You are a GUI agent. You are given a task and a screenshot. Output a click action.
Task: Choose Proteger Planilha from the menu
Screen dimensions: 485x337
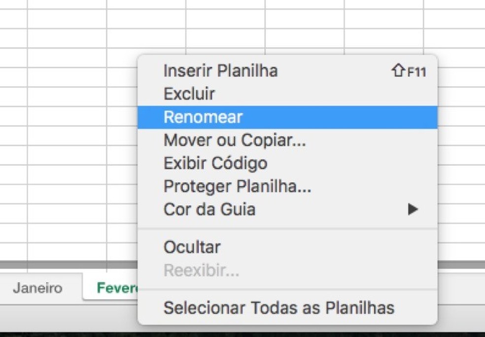(x=237, y=186)
